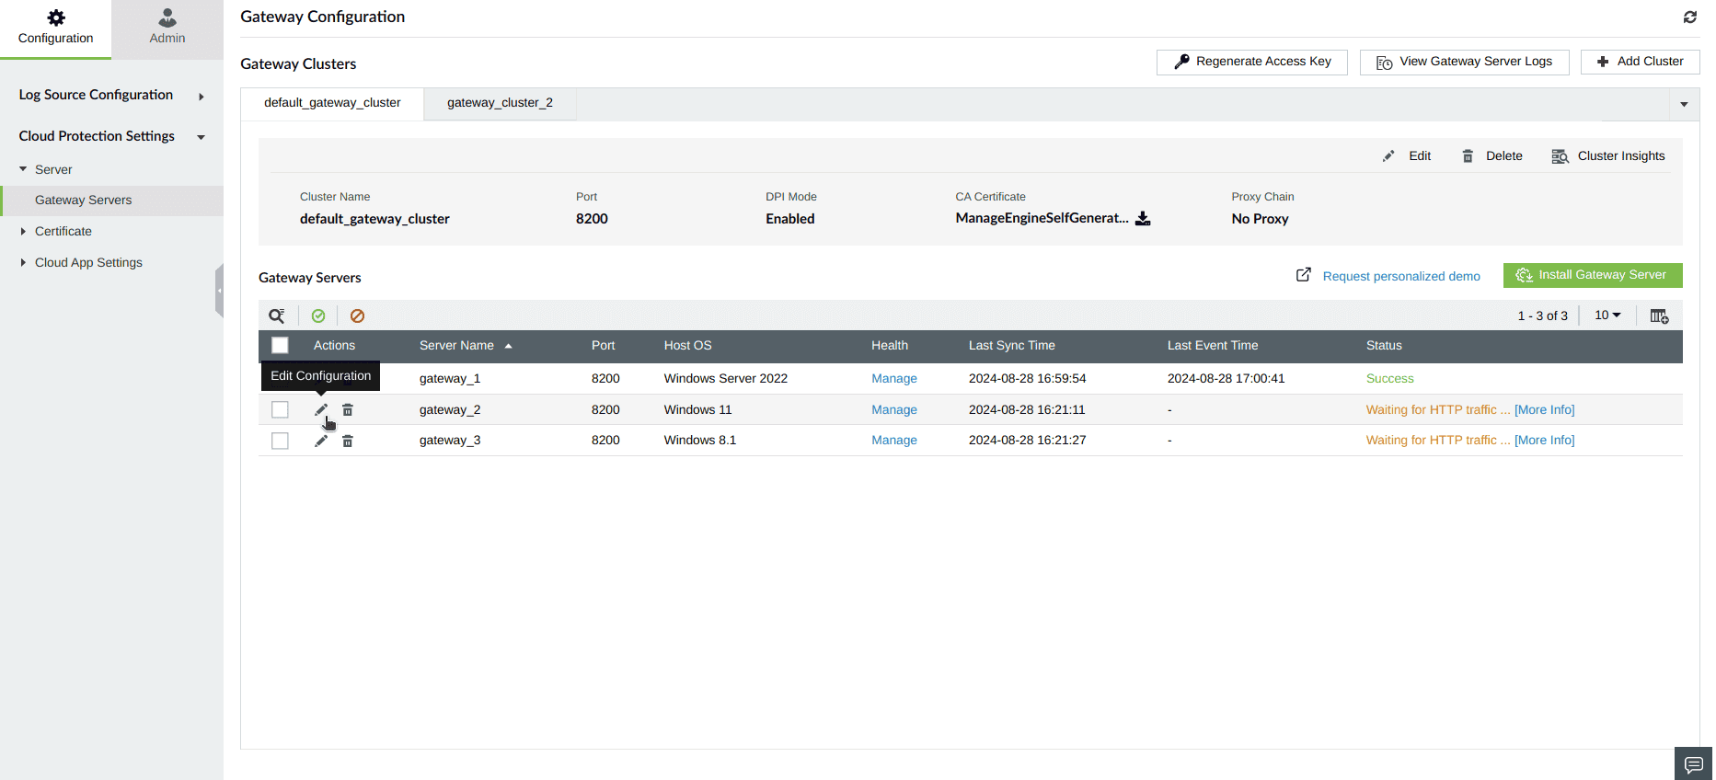Delete gateway_2 with its trash icon
This screenshot has width=1716, height=780.
coord(348,410)
